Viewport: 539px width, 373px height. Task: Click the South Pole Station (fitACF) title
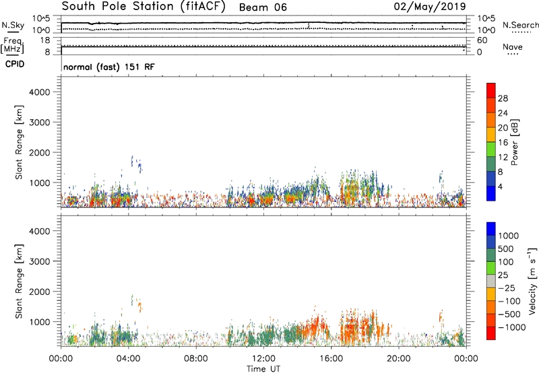pyautogui.click(x=144, y=7)
